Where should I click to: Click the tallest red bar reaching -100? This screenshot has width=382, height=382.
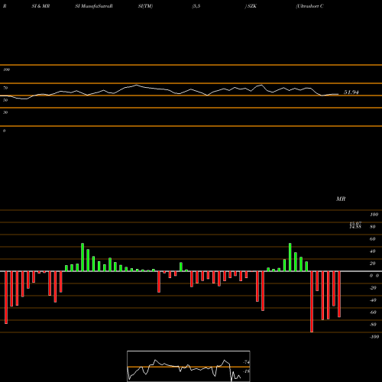point(312,302)
